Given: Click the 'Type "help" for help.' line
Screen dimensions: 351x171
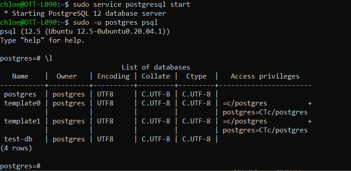Looking at the screenshot, I should coord(42,40).
